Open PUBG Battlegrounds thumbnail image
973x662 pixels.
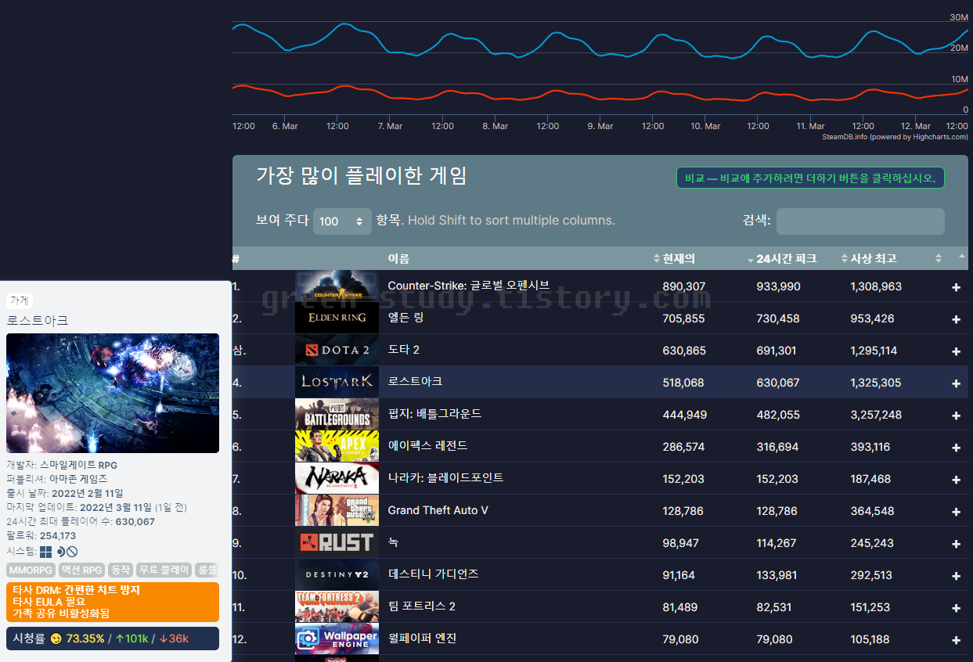pyautogui.click(x=337, y=415)
